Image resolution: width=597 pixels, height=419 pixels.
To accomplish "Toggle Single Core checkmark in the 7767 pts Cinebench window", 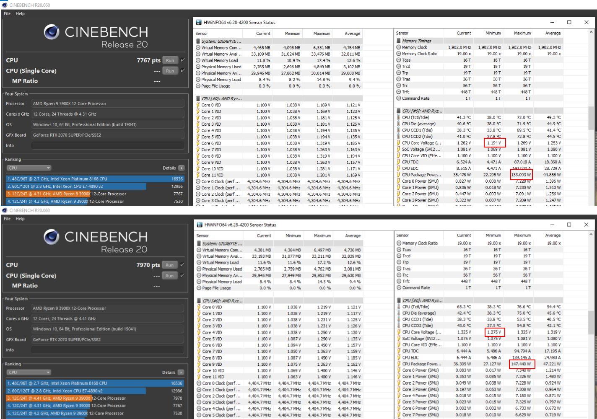I will coord(183,71).
